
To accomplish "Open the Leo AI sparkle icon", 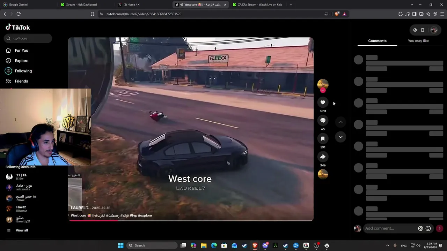I will tap(428, 14).
